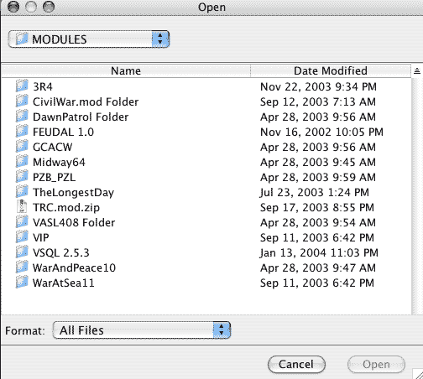Click the Open button
423x379 pixels.
[376, 364]
